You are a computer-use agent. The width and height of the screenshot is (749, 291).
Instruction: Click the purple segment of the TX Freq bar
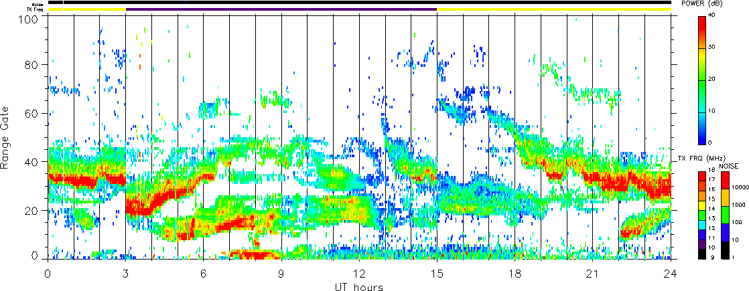point(281,9)
